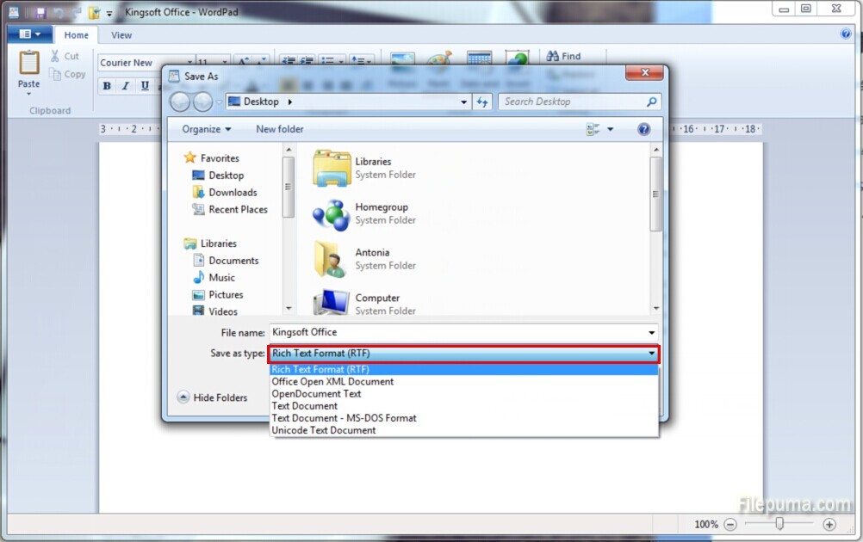863x542 pixels.
Task: Expand the Organize dropdown menu
Action: (206, 129)
